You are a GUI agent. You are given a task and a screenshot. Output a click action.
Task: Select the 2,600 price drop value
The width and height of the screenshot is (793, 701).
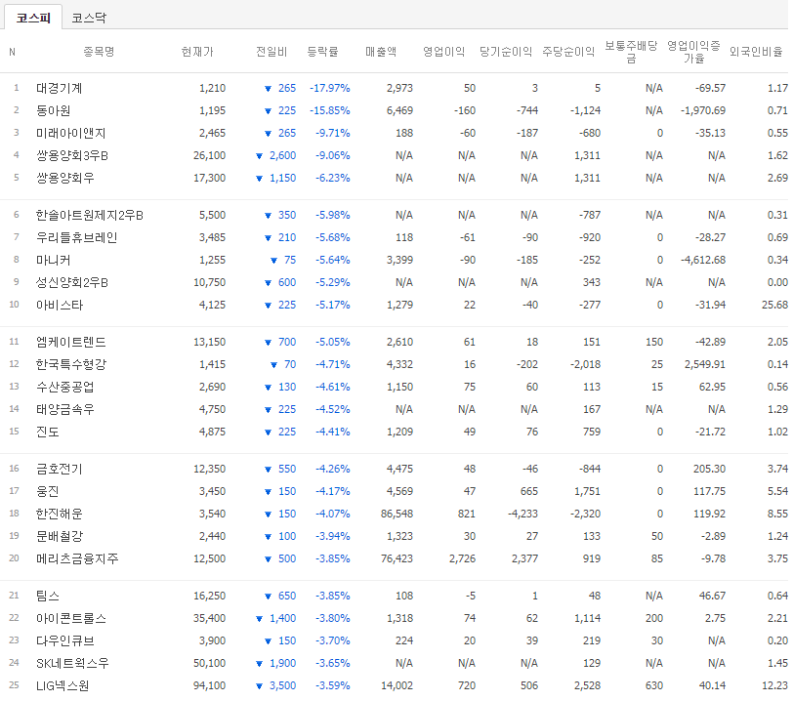(282, 155)
